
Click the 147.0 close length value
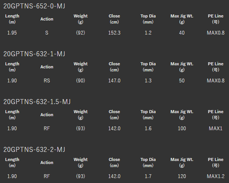(114, 80)
